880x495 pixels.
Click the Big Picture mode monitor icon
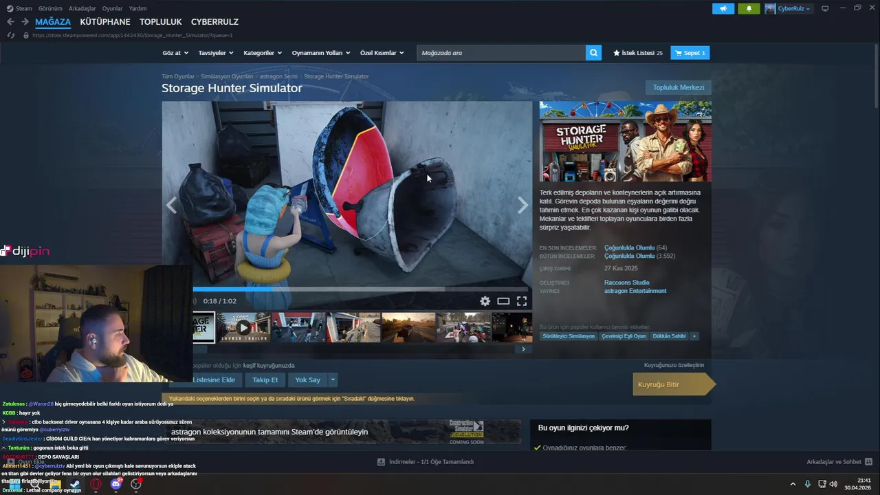[825, 8]
